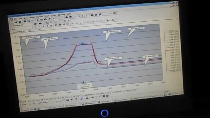The image size is (210, 118).
Task: Select the 16-Feb-2015 callout
Action: [x=50, y=39]
